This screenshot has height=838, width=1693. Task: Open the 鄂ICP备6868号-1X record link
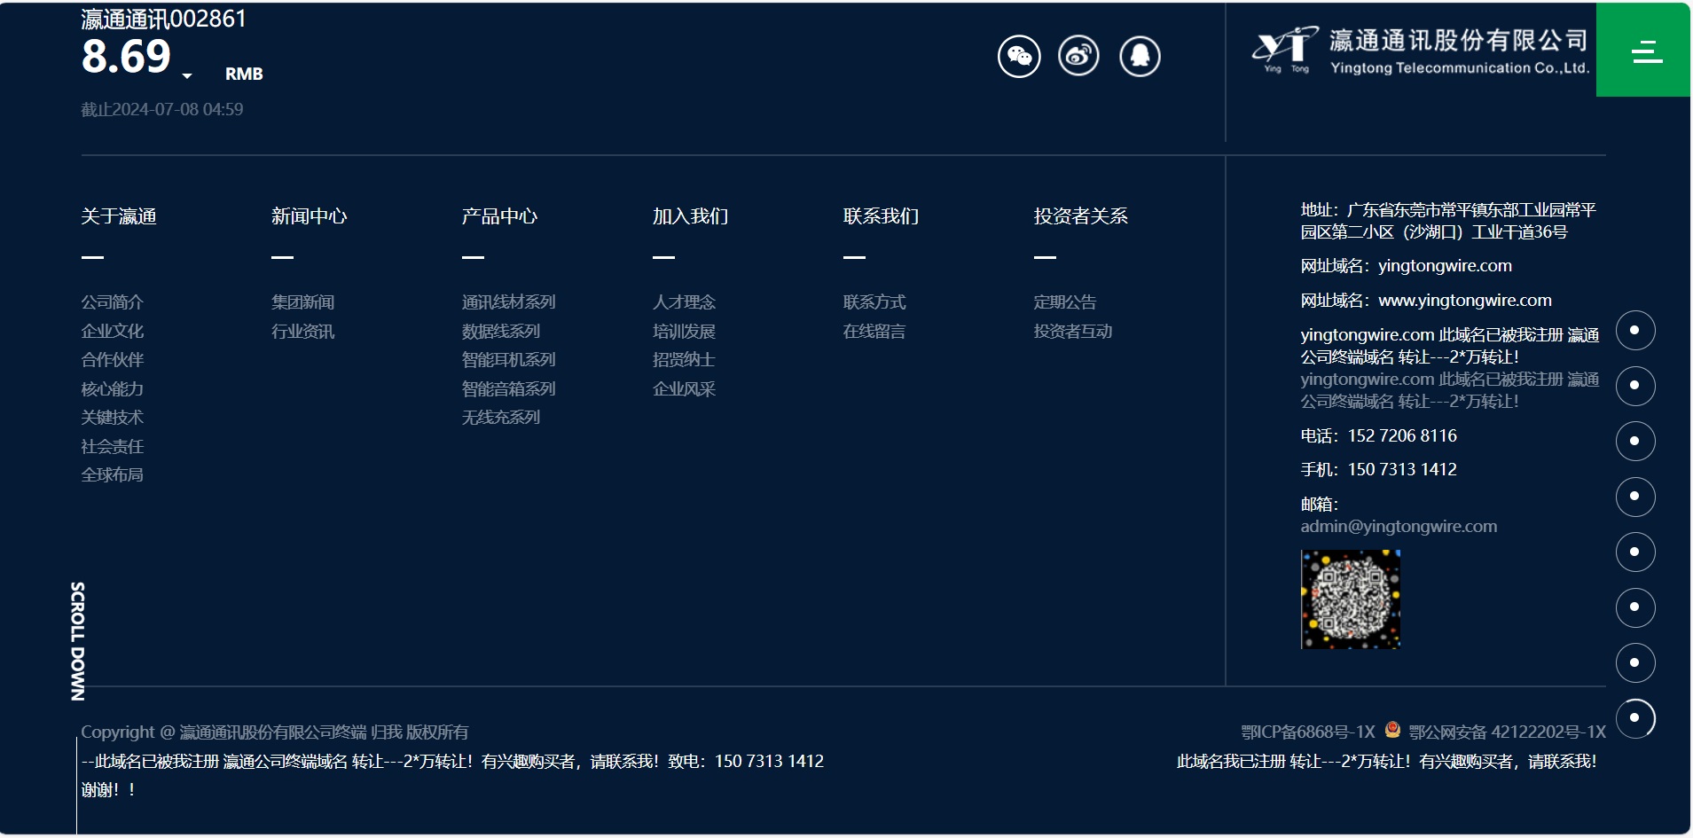click(x=1307, y=732)
